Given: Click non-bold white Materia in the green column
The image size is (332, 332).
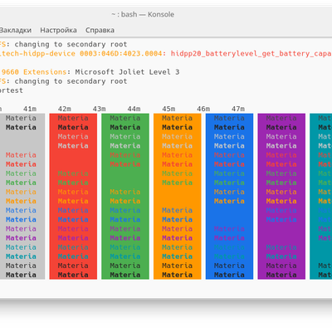Looking at the screenshot, I should 125,136.
